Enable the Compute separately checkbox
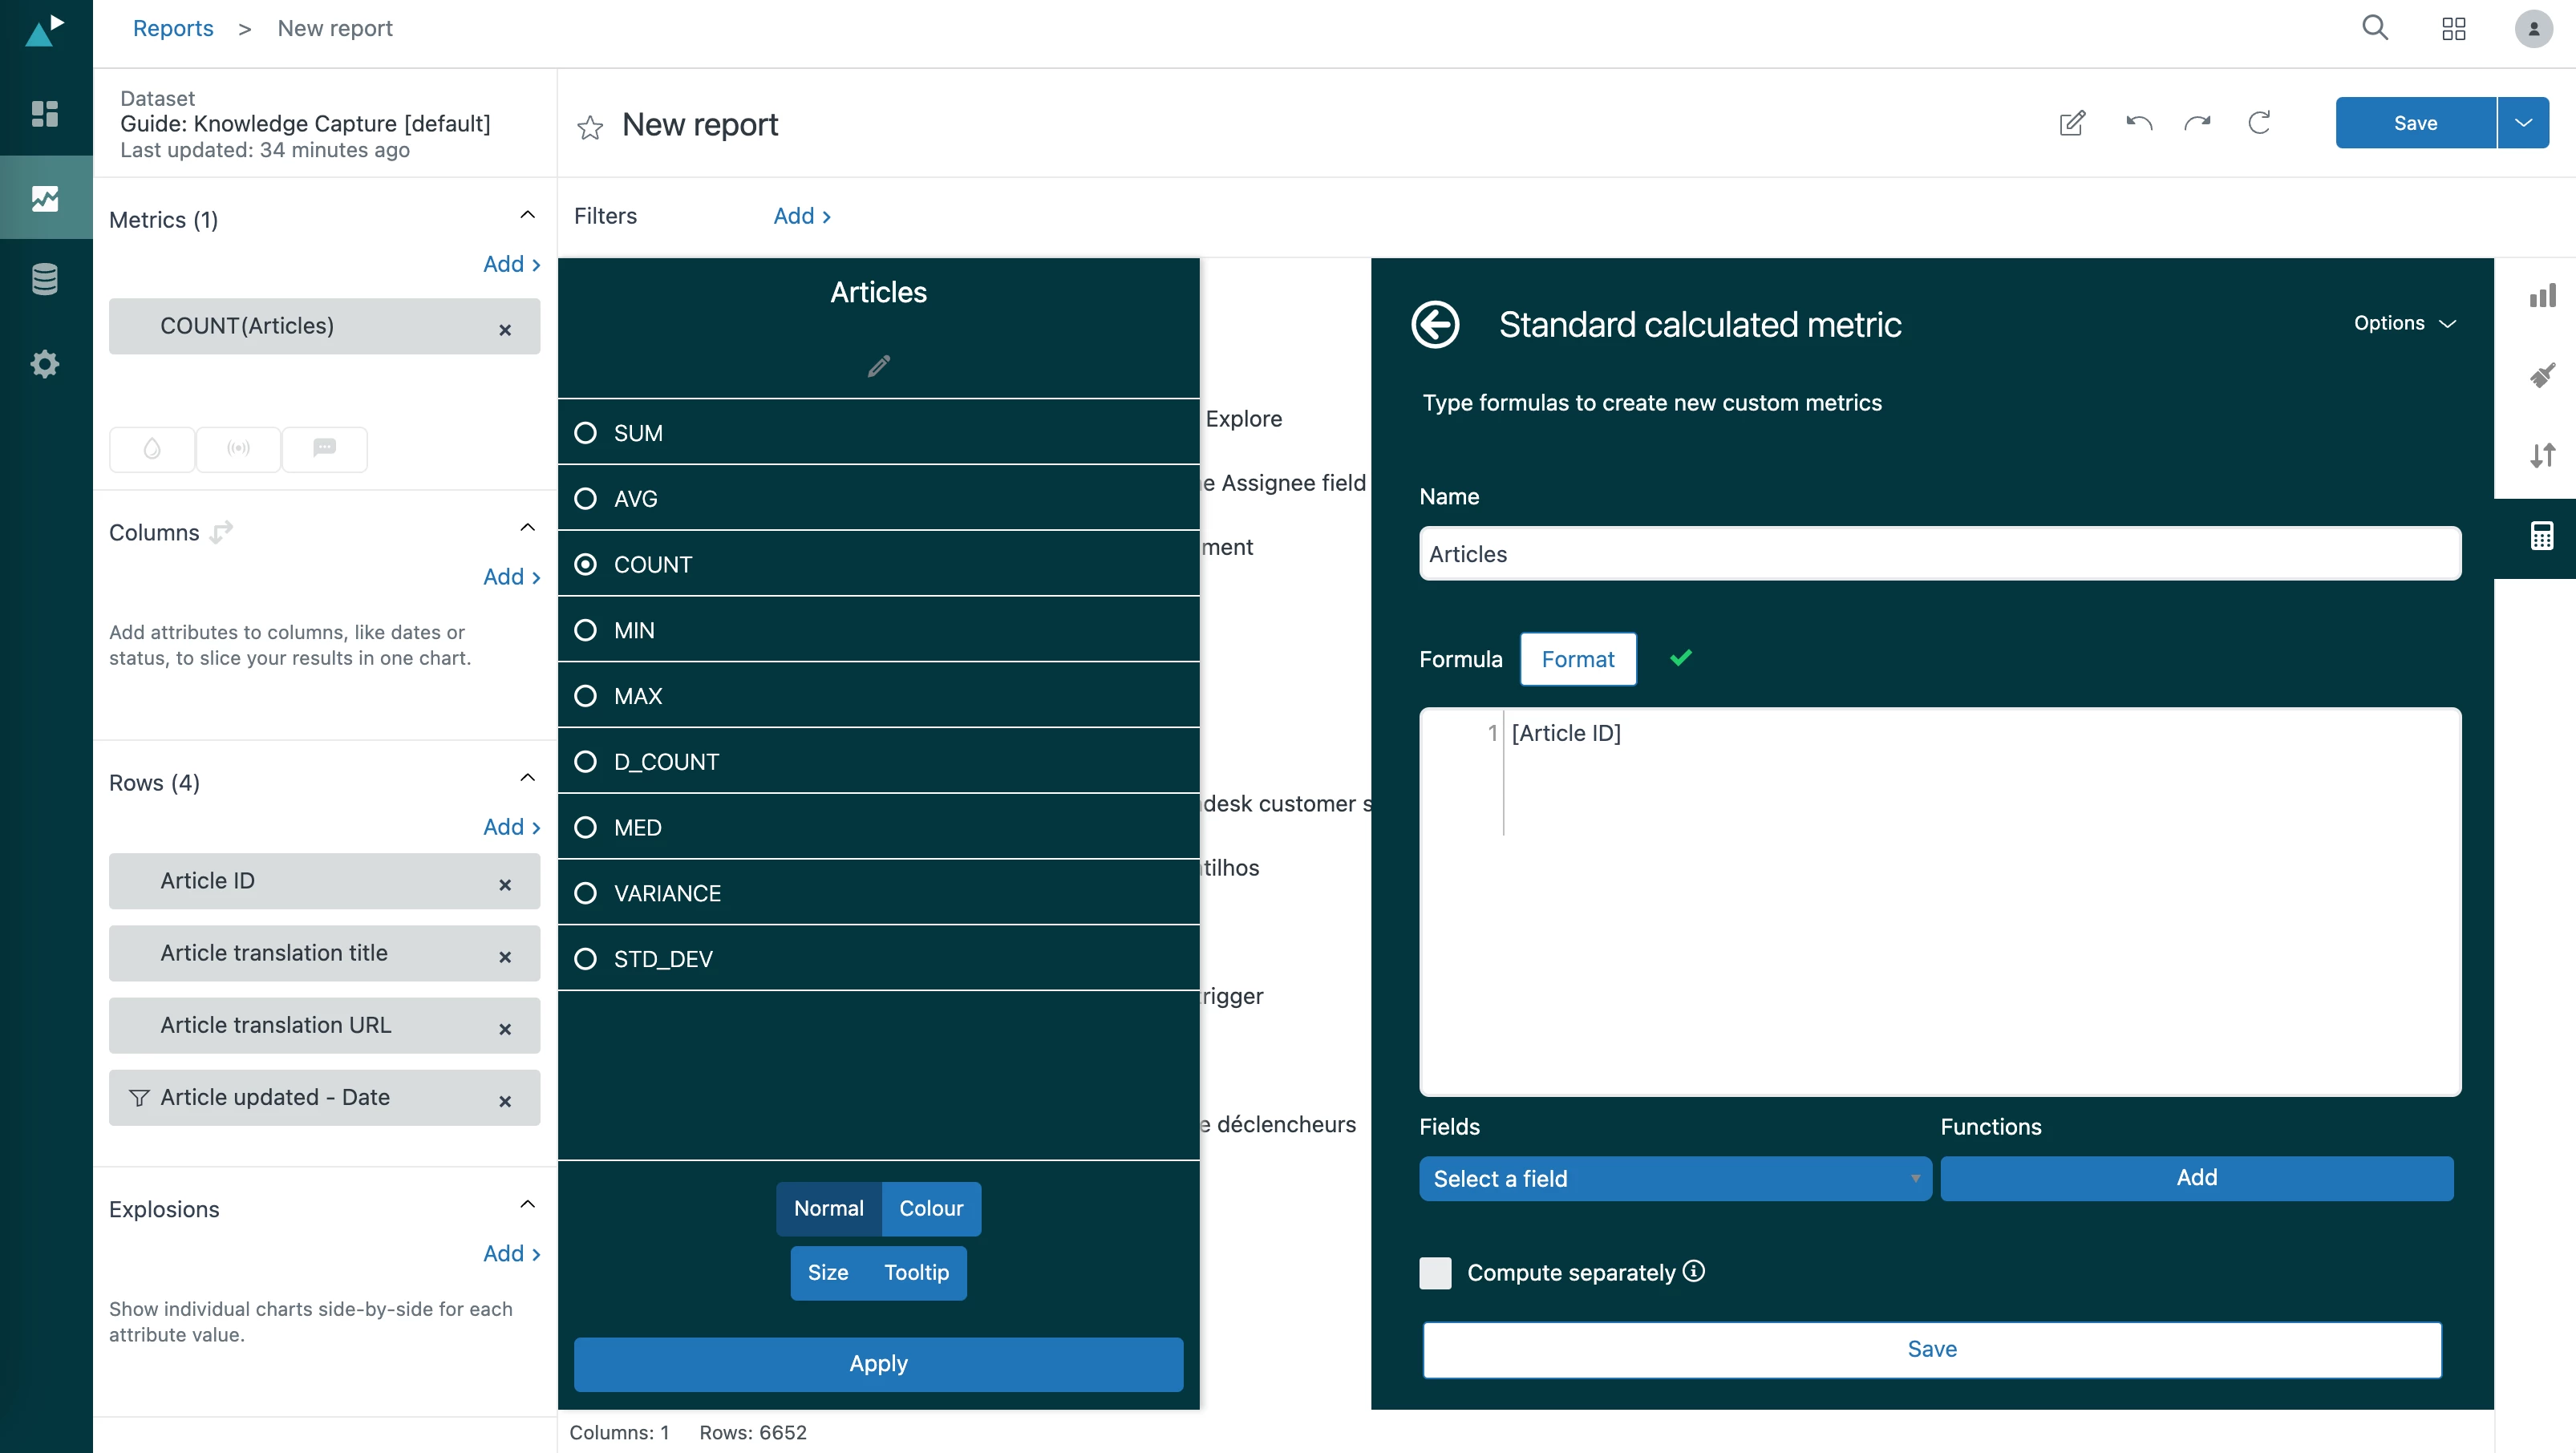2576x1453 pixels. (1435, 1273)
